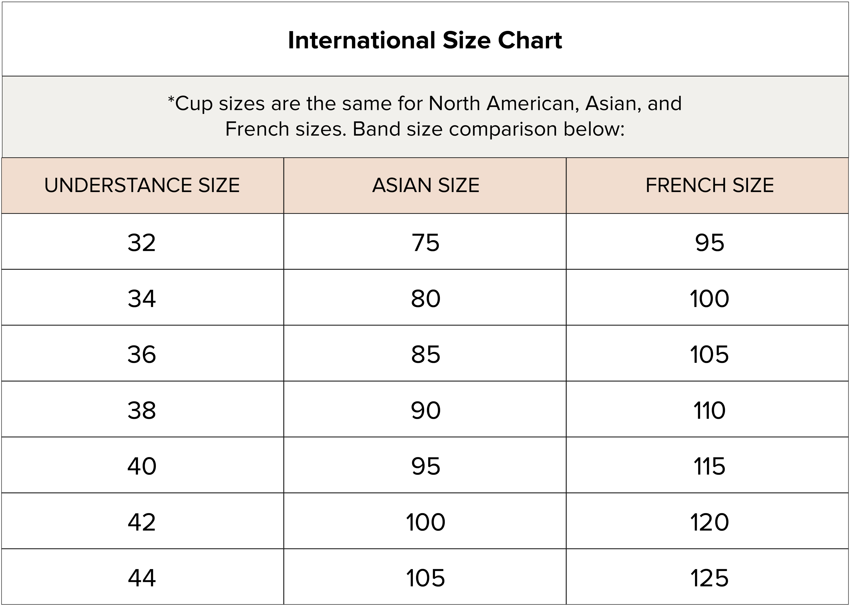Click the French size 110 cell
The height and width of the screenshot is (607, 850).
pyautogui.click(x=707, y=409)
